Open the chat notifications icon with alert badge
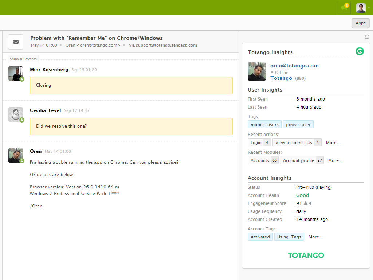 tap(344, 7)
